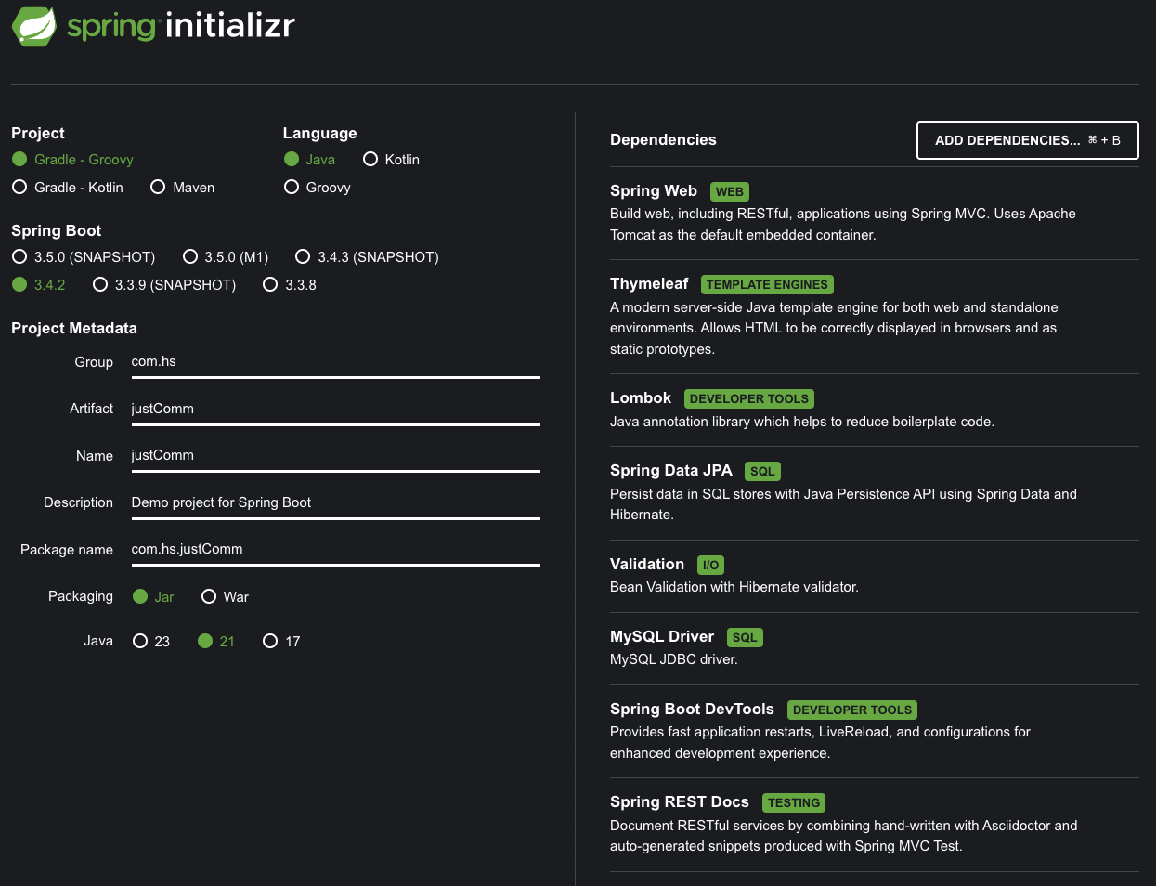
Task: Click the spring initializr wordmark
Action: point(181,25)
